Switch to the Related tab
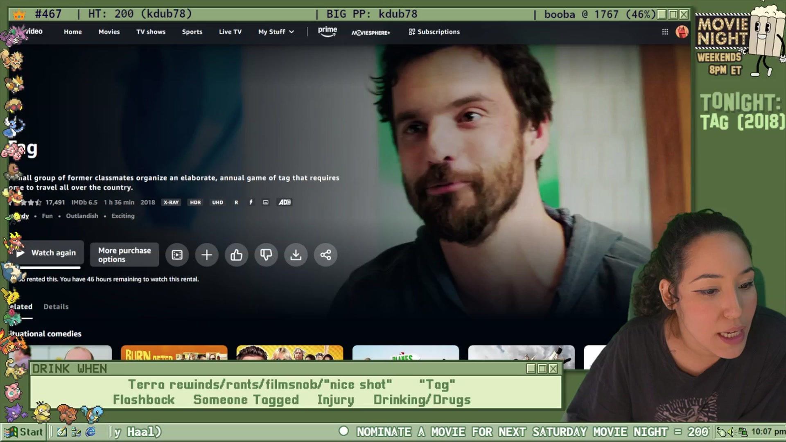This screenshot has height=442, width=786. click(x=20, y=307)
